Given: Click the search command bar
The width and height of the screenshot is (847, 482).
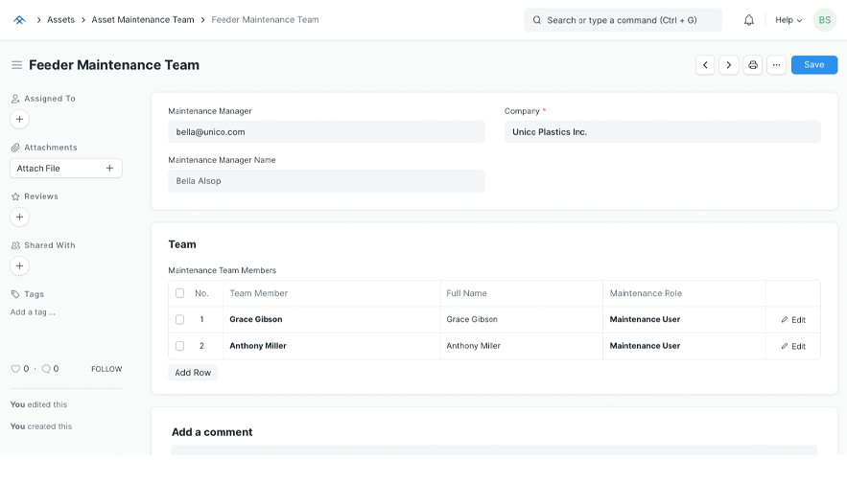Looking at the screenshot, I should click(x=623, y=20).
